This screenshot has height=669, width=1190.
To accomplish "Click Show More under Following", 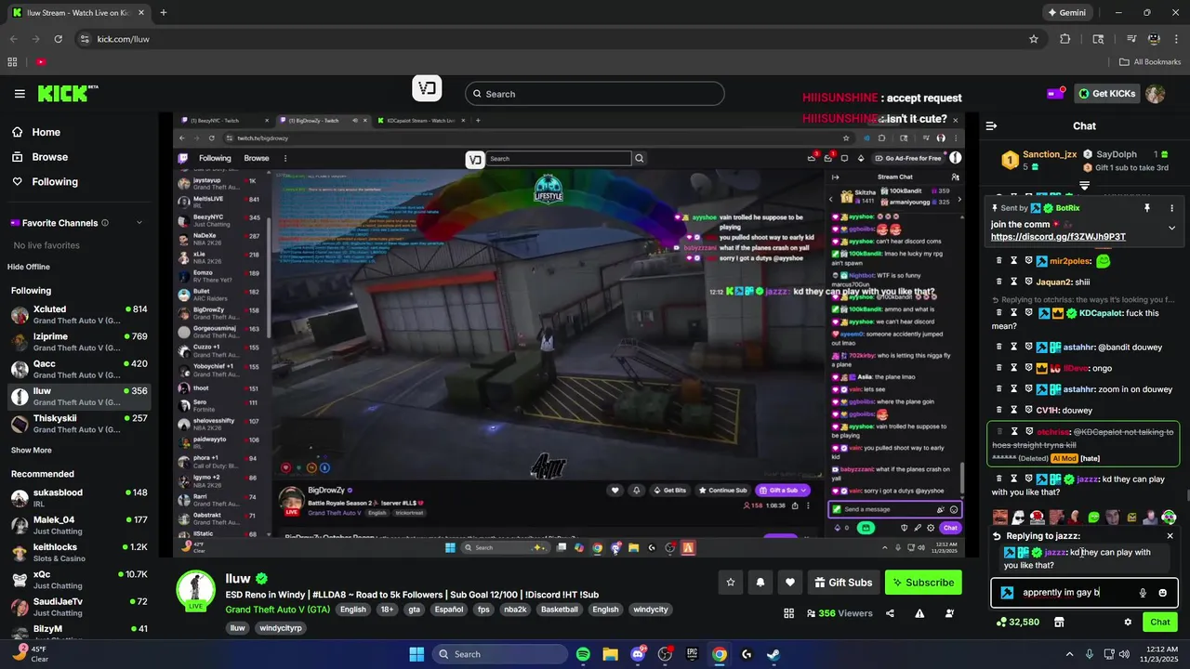I will click(x=32, y=450).
